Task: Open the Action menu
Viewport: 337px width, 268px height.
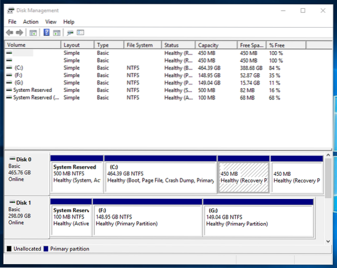Action: (30, 22)
